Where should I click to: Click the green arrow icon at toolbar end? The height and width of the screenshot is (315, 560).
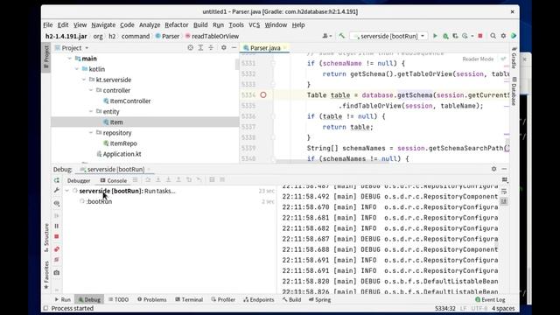click(x=514, y=36)
